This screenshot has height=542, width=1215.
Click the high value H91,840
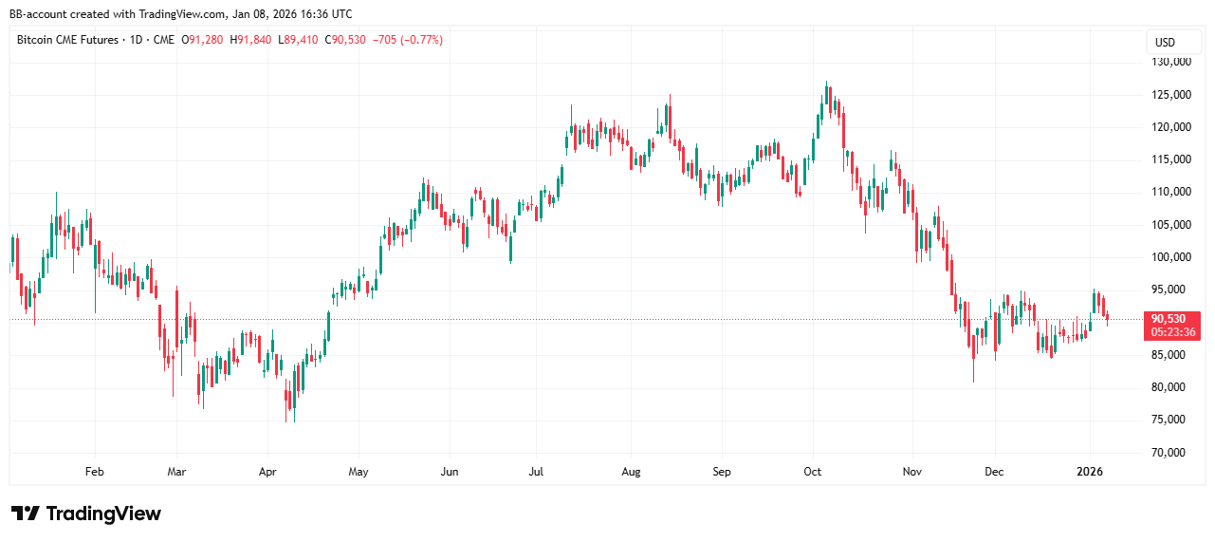[252, 40]
